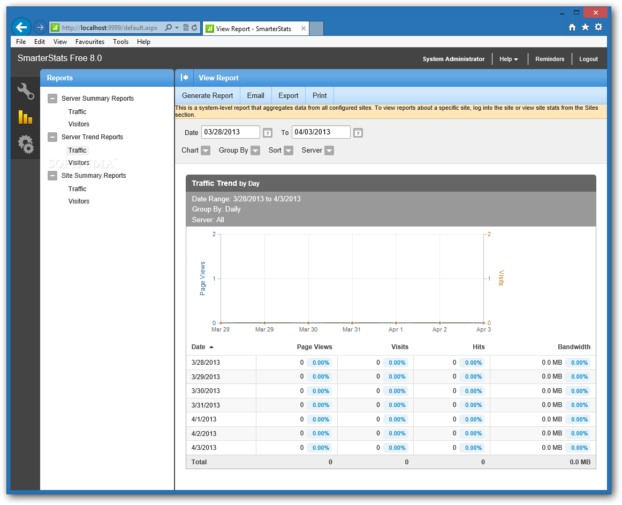Click the Apr 2 chart data point
622x505 pixels.
(439, 323)
